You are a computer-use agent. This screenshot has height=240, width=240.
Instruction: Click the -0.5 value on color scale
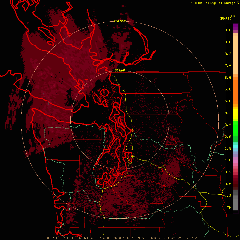pyautogui.click(x=227, y=184)
